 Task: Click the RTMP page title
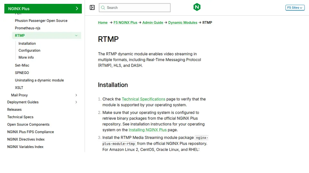coord(108,39)
